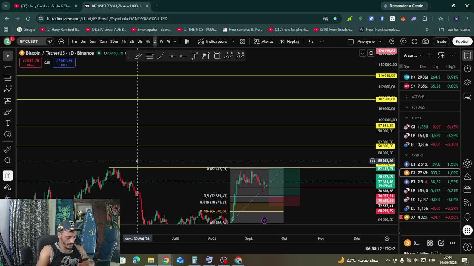Click the Publier button
The image size is (474, 266).
462,41
